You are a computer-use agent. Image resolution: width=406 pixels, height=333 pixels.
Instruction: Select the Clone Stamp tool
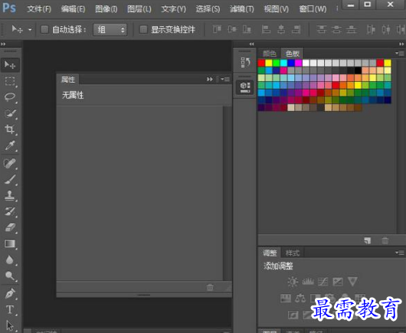(x=10, y=196)
